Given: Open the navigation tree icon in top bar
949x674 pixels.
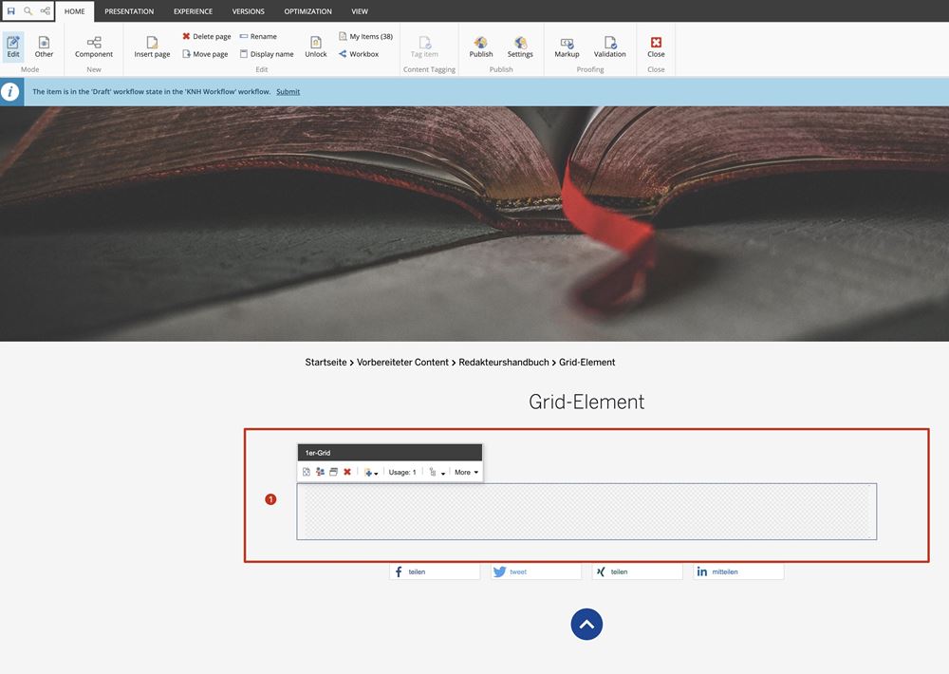Looking at the screenshot, I should click(x=45, y=11).
